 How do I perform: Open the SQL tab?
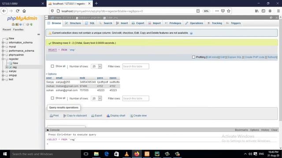[x=90, y=23]
